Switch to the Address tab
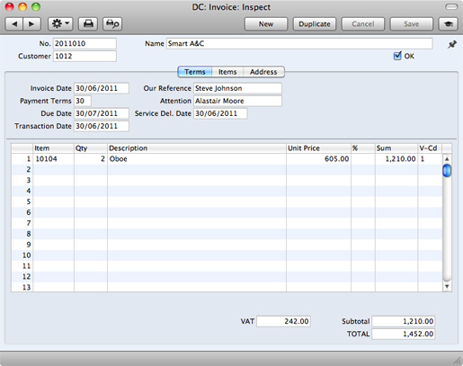 263,72
